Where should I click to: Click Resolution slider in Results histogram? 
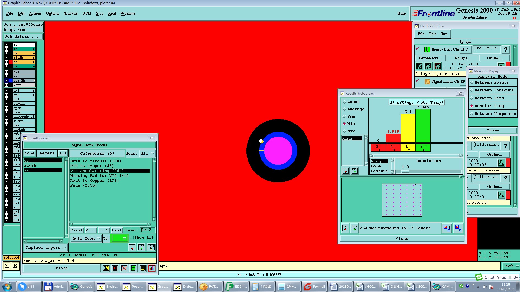[429, 172]
